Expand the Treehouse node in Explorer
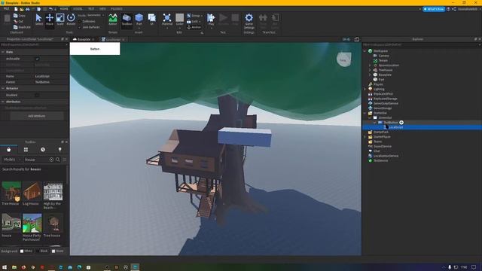Image resolution: width=482 pixels, height=271 pixels. 370,70
